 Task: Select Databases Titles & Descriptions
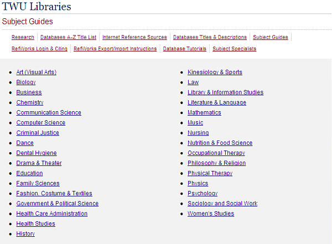[x=210, y=38]
